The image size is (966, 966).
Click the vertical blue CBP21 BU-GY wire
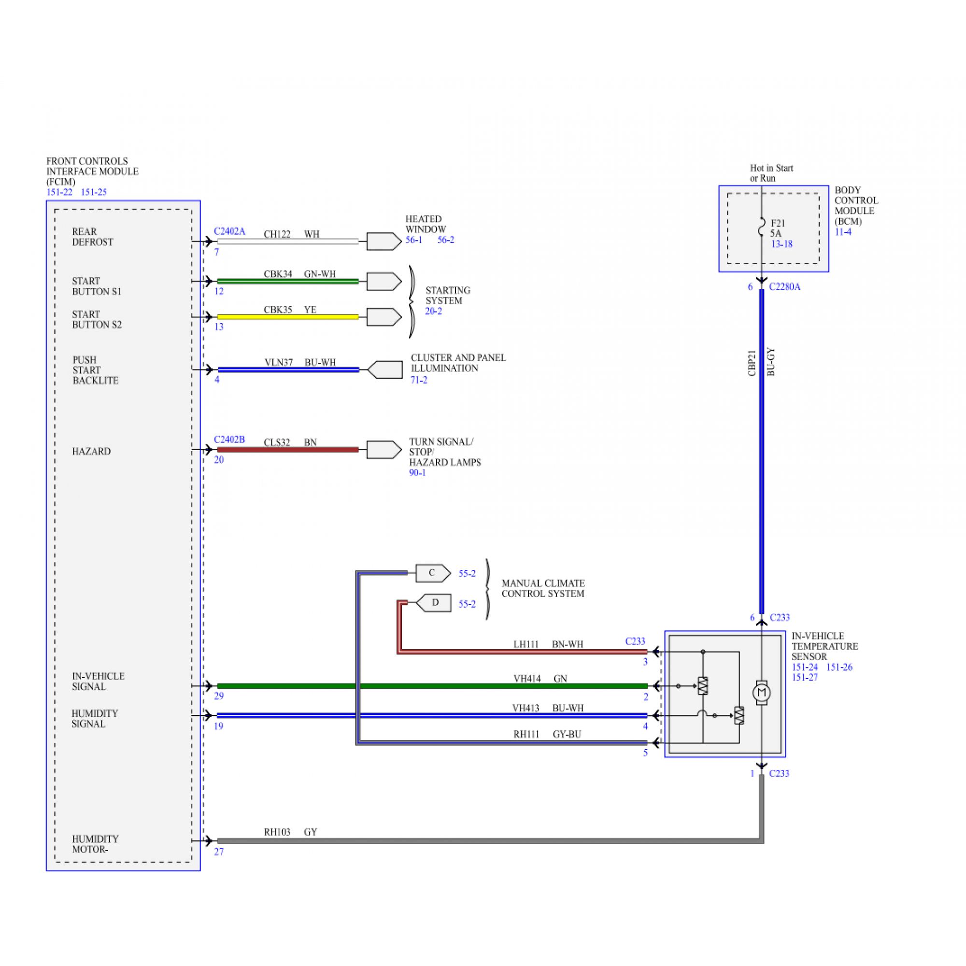tap(762, 451)
